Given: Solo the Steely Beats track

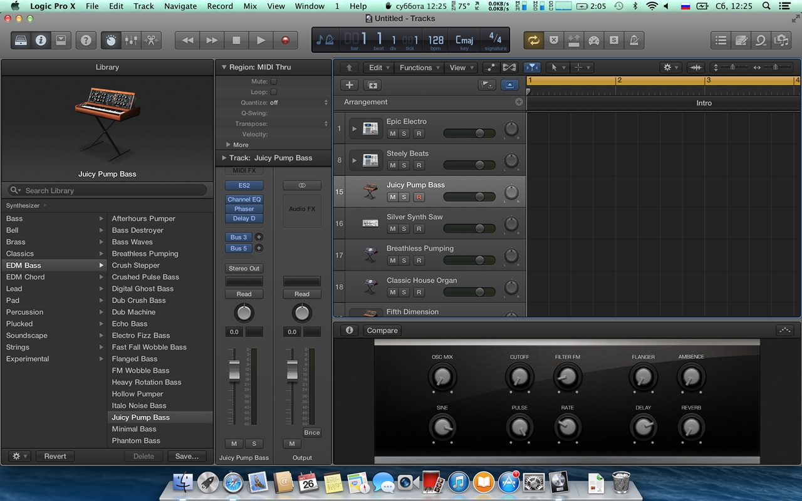Looking at the screenshot, I should 404,165.
